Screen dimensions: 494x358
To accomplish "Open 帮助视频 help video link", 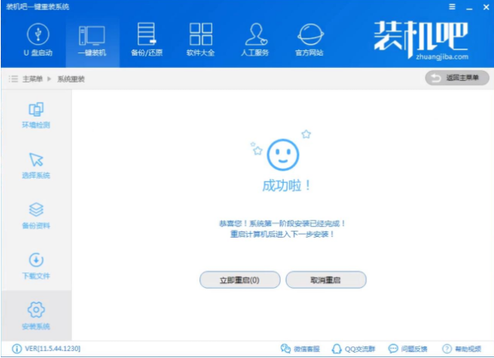I will 465,349.
